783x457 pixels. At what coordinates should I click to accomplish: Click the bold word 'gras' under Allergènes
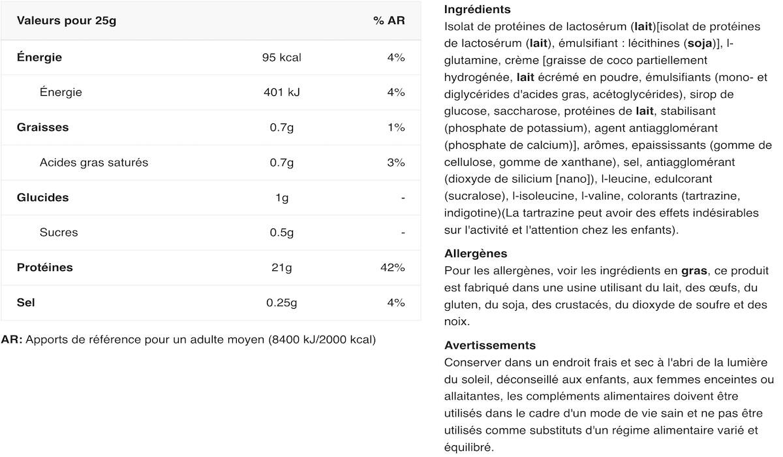(694, 270)
